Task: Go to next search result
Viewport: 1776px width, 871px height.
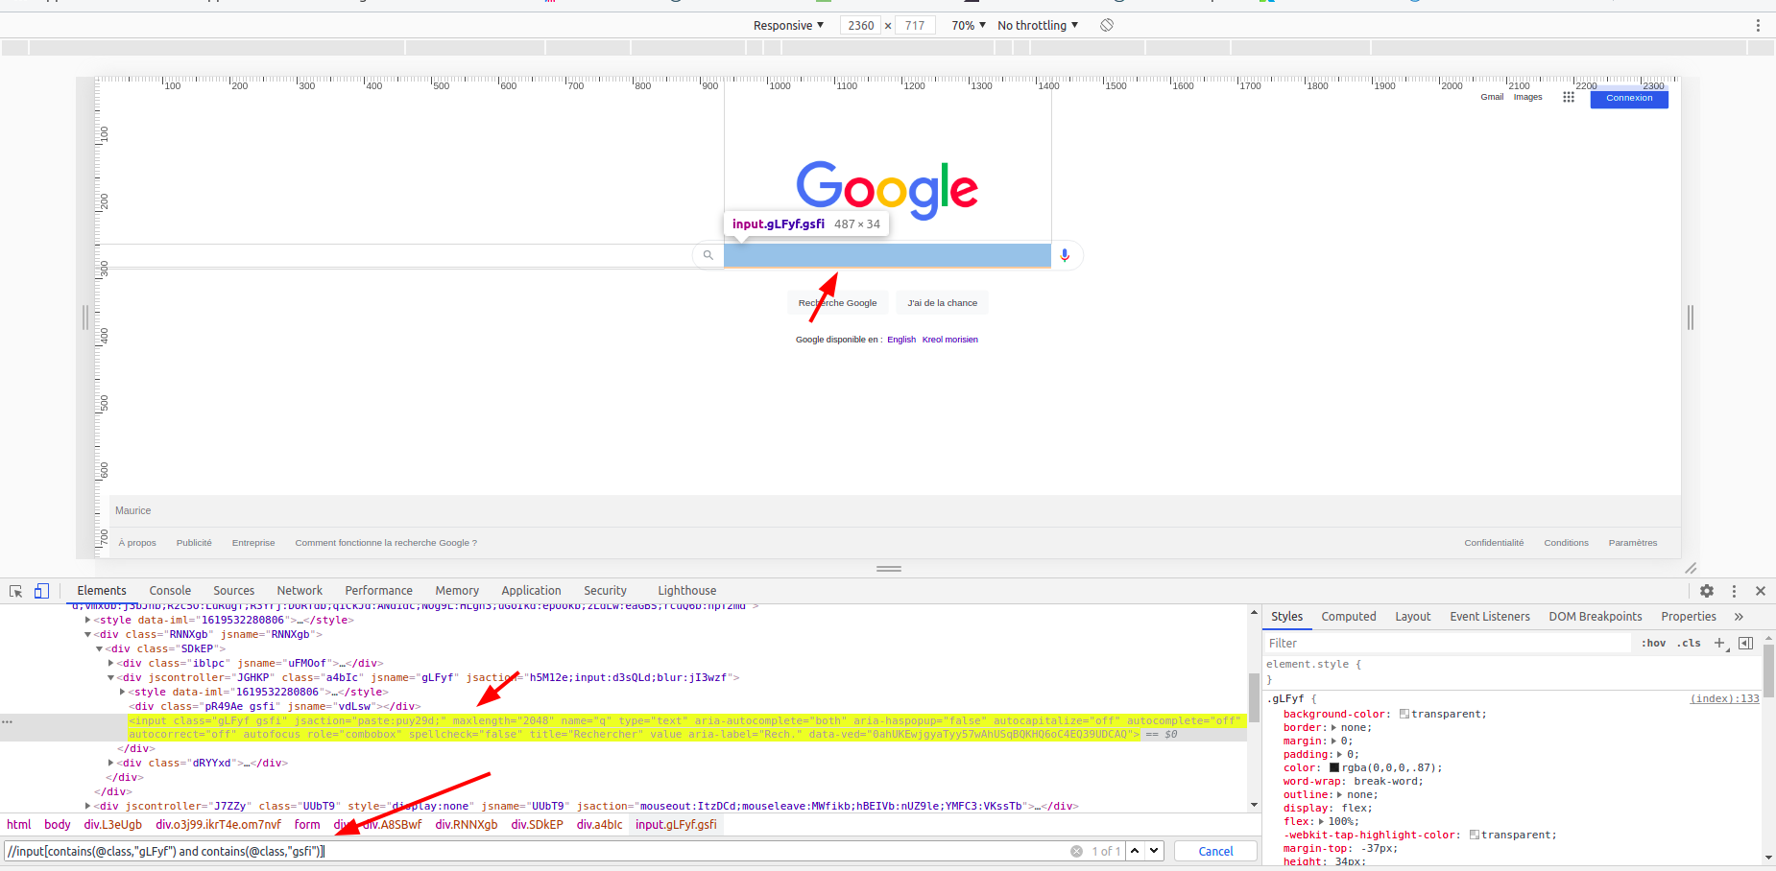Action: coord(1154,851)
